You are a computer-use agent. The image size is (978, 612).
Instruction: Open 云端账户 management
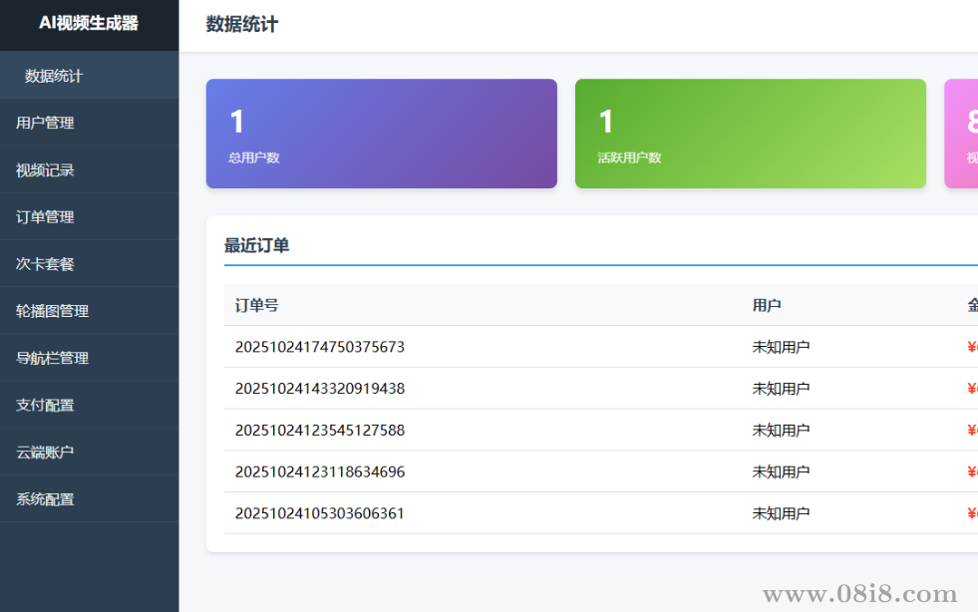coord(43,452)
